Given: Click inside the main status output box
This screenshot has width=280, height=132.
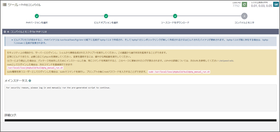Looking at the screenshot, I should tap(141, 98).
